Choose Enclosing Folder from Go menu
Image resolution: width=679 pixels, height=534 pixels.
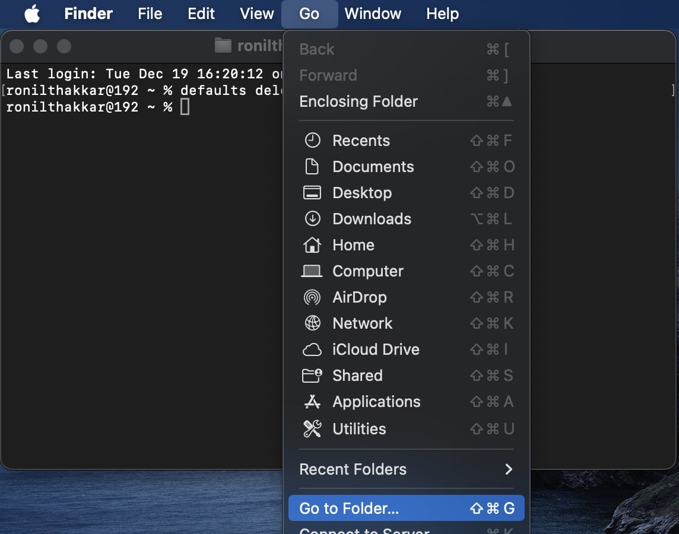coord(406,101)
